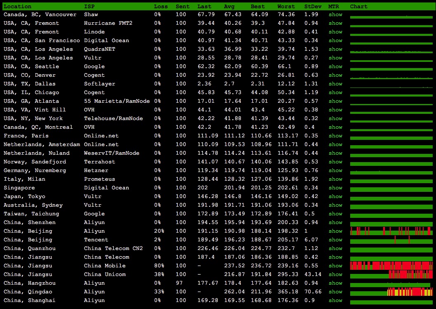
Task: Click show link for Tokyo Vultr row
Action: click(335, 196)
